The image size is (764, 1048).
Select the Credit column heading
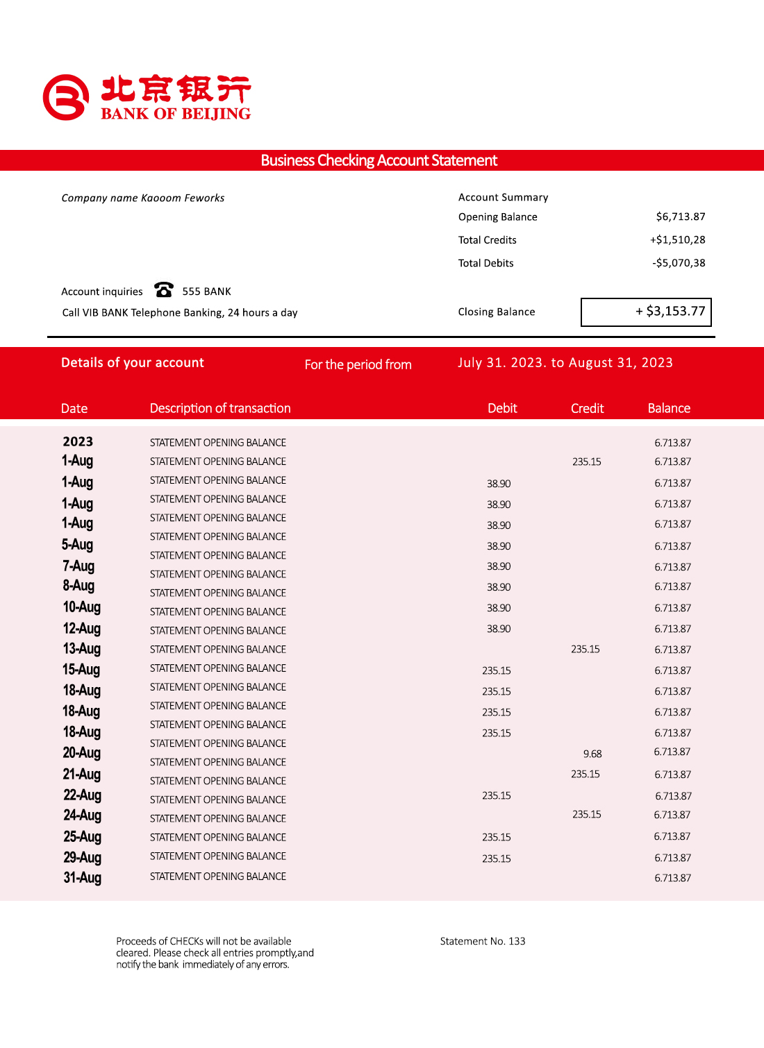[587, 408]
